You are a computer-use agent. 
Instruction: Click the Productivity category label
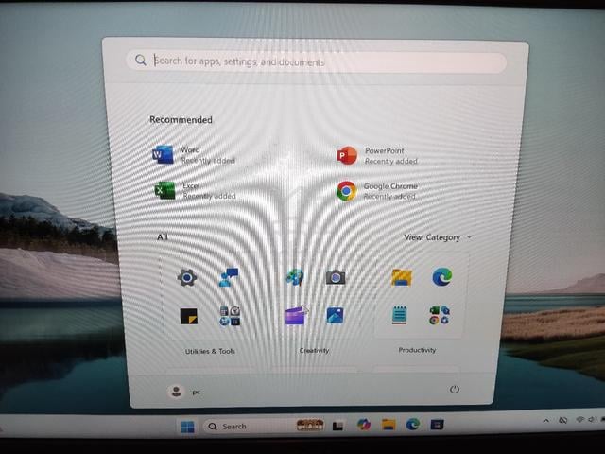[x=417, y=350]
